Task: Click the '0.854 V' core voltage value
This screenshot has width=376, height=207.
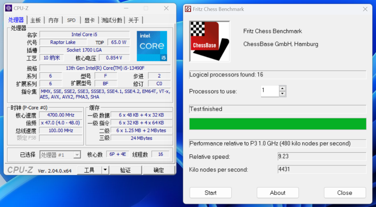Action: [114, 58]
